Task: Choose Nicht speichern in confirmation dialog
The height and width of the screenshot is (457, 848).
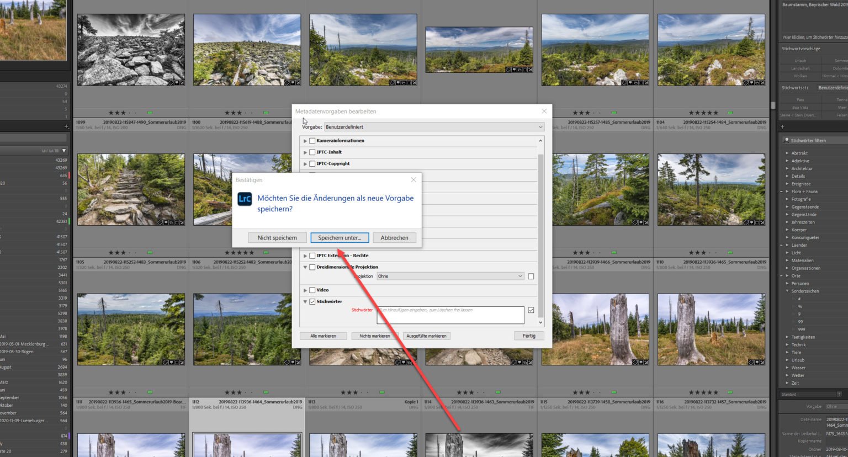Action: tap(277, 238)
